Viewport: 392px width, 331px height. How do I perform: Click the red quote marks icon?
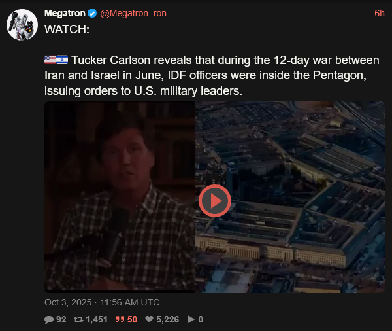(120, 319)
